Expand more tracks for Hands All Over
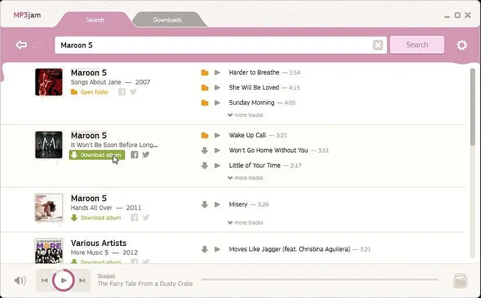The height and width of the screenshot is (298, 481). [x=245, y=222]
